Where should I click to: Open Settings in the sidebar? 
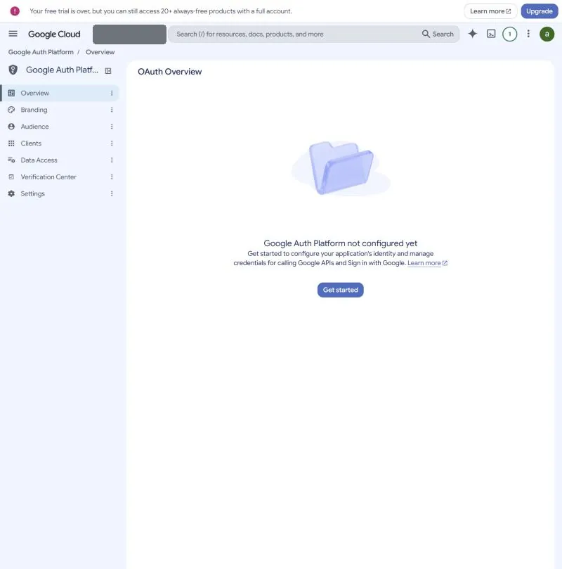[x=60, y=193]
